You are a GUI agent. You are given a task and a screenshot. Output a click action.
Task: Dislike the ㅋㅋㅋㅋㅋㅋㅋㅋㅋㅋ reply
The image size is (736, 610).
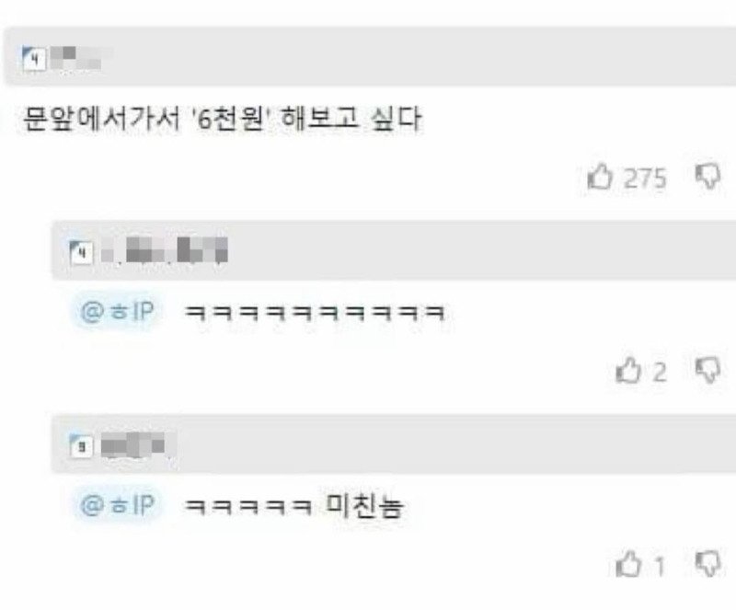click(707, 370)
